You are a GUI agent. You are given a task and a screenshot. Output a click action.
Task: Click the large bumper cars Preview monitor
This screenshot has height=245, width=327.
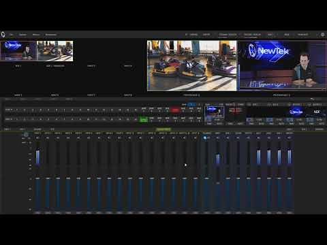192,66
